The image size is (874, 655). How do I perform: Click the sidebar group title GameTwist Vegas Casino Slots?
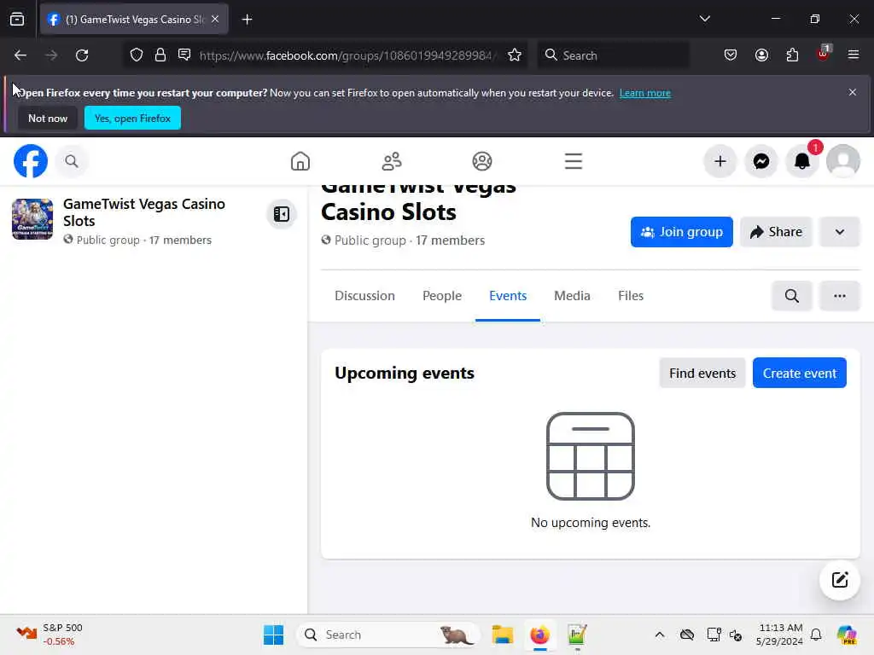tap(143, 212)
